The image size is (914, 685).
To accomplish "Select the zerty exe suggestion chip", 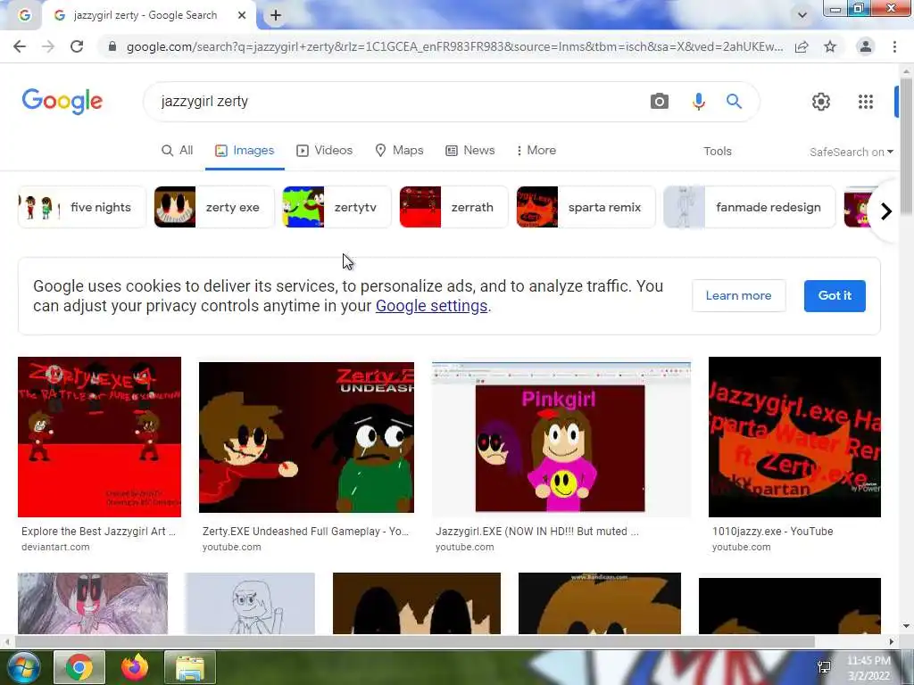I will pyautogui.click(x=214, y=207).
